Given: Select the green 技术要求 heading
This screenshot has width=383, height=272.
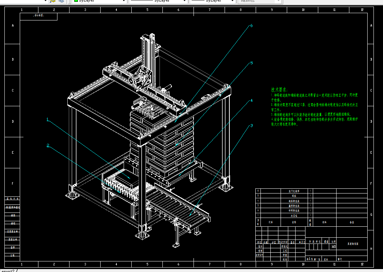Looking at the screenshot, I should (279, 90).
